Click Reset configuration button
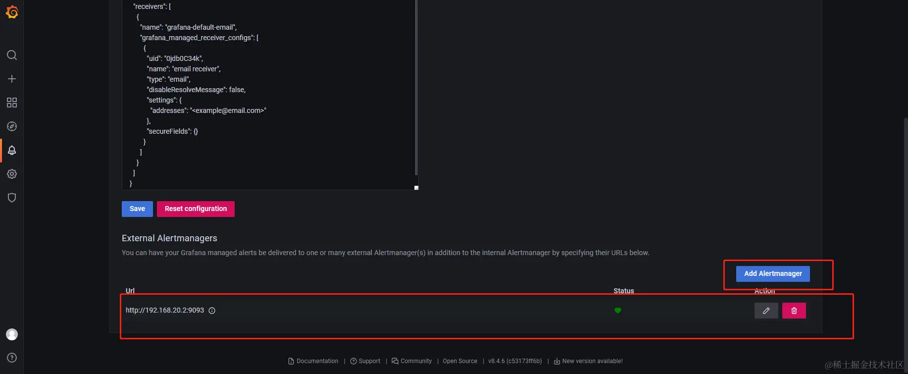The image size is (908, 374). click(x=196, y=209)
